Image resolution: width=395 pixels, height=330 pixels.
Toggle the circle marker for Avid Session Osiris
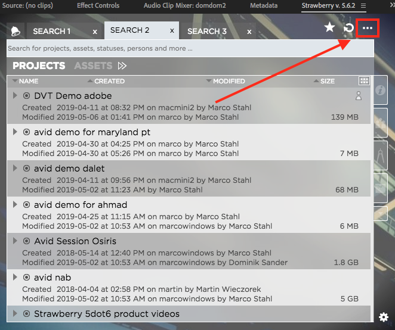(26, 241)
